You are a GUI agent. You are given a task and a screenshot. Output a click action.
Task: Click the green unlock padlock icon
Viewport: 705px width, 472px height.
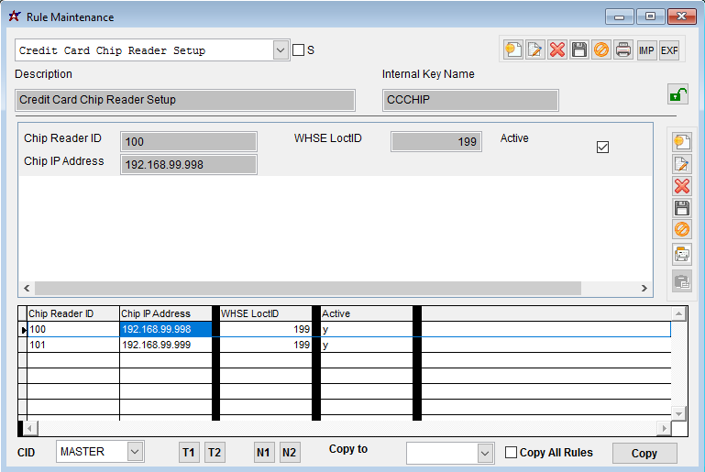[677, 94]
